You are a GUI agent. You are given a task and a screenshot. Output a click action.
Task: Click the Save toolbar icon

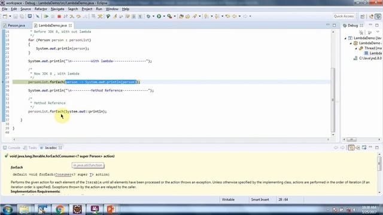(16, 16)
